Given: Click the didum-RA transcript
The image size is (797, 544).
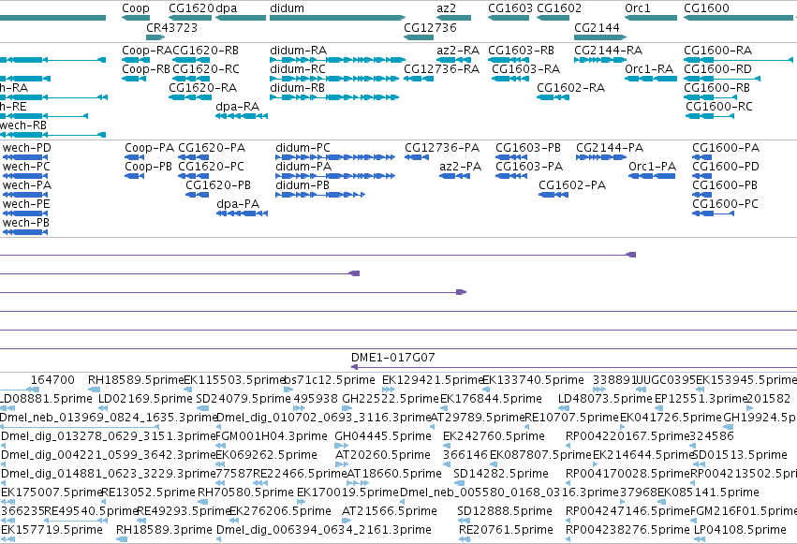Looking at the screenshot, I should coord(337,60).
